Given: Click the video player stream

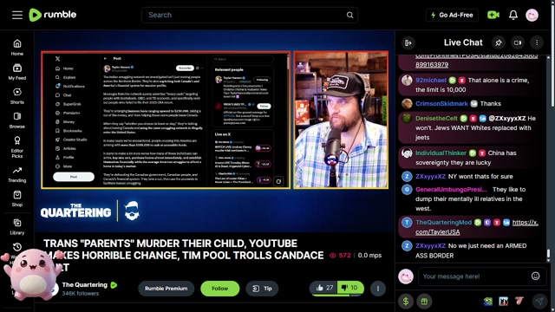Looking at the screenshot, I should coord(214,131).
